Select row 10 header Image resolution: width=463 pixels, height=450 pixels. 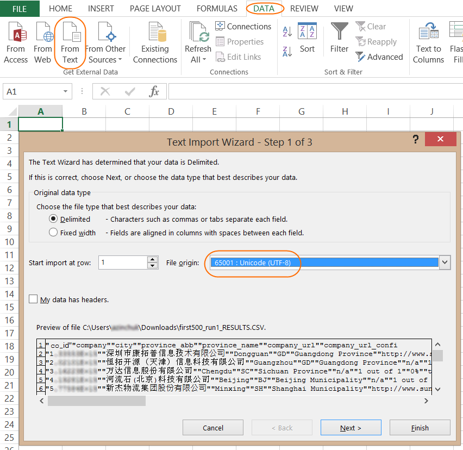tap(9, 242)
